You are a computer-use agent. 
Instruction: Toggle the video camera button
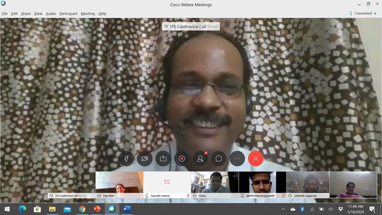pyautogui.click(x=145, y=159)
